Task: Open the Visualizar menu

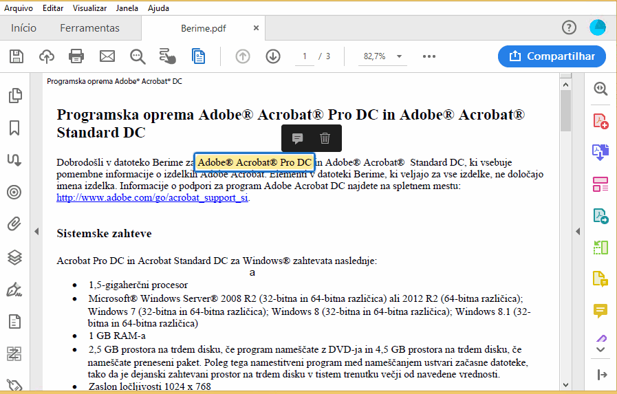Action: click(89, 8)
